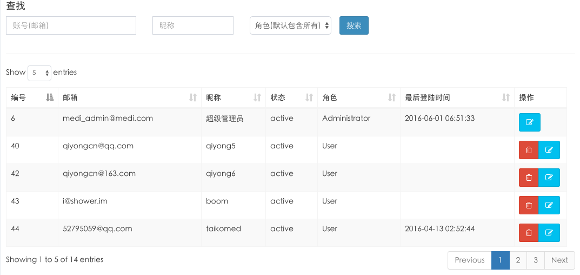The image size is (580, 275).
Task: Focus the 昵称 nickname input field
Action: click(x=193, y=25)
